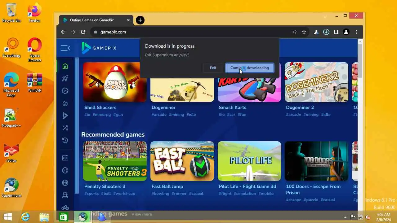Click the #world-cup tag
Screen dimensions: 397x223
(x=124, y=194)
